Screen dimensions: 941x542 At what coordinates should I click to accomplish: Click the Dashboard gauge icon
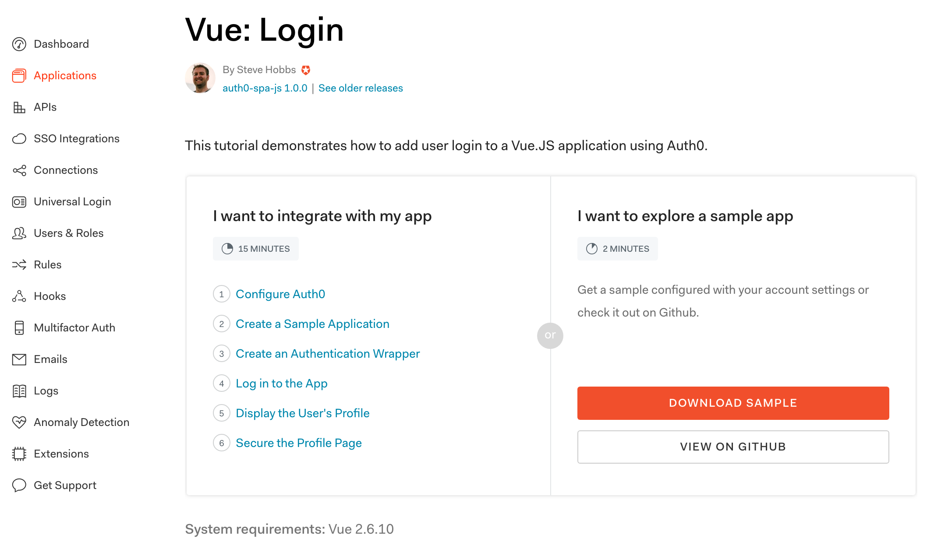[19, 44]
